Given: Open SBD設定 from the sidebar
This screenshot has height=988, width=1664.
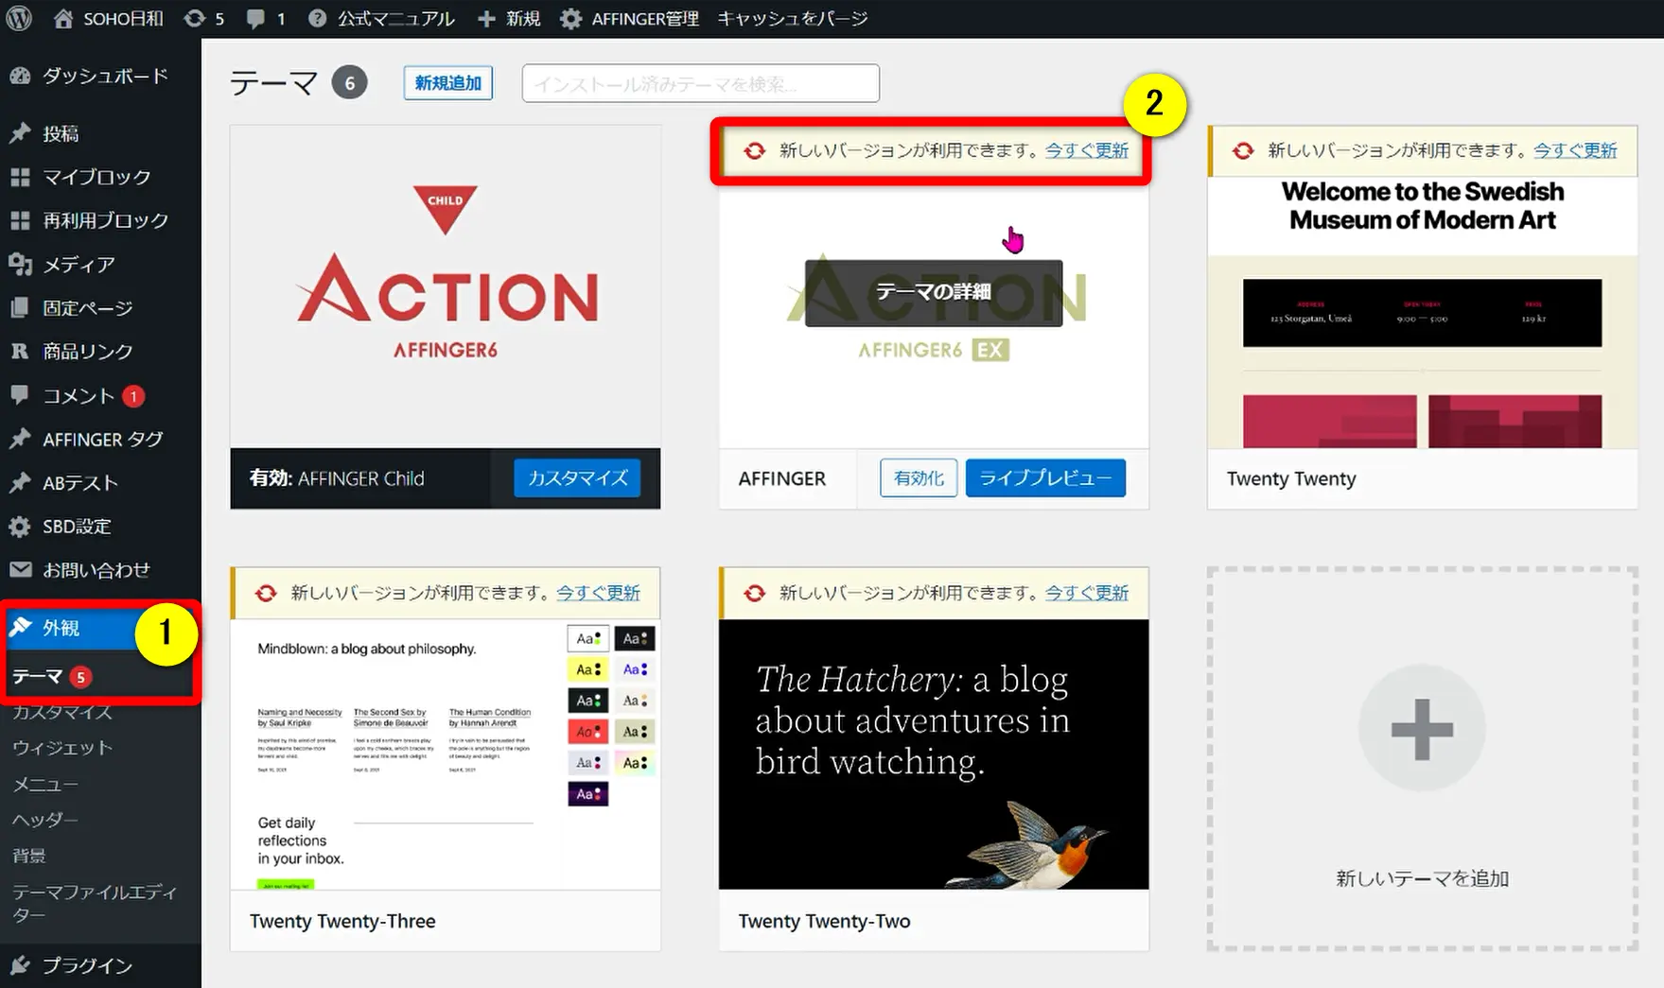Looking at the screenshot, I should tap(77, 527).
